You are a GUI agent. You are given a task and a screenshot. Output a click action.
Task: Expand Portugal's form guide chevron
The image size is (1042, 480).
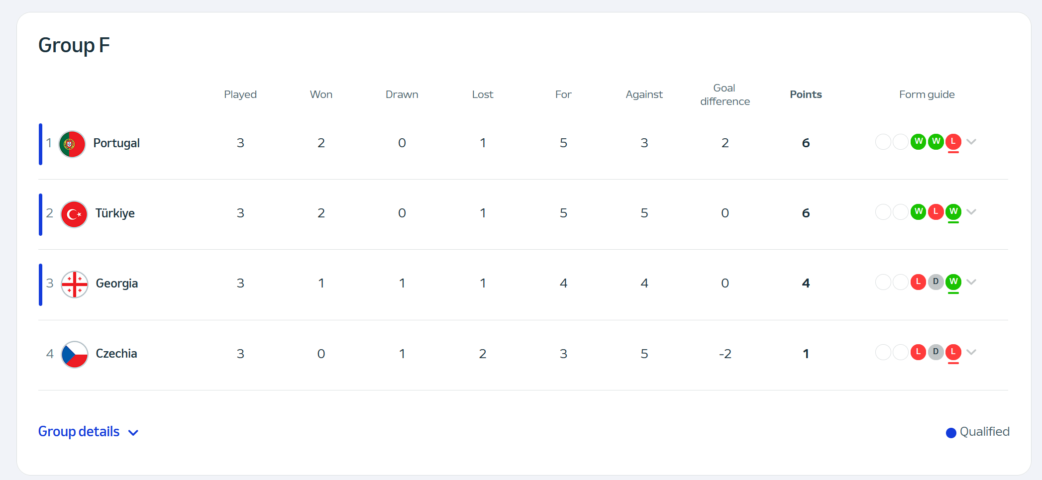click(971, 142)
